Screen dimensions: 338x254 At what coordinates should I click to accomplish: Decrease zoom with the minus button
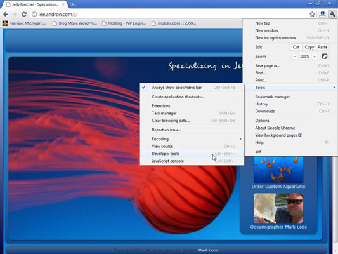pos(295,57)
